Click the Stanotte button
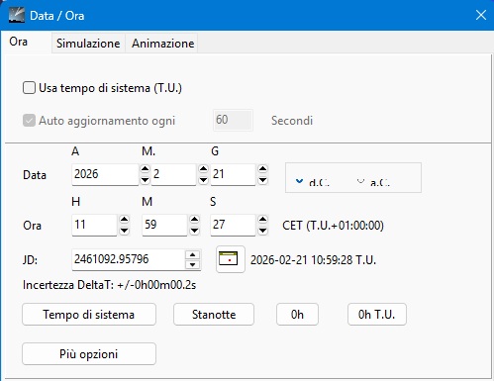The width and height of the screenshot is (494, 381). [214, 315]
